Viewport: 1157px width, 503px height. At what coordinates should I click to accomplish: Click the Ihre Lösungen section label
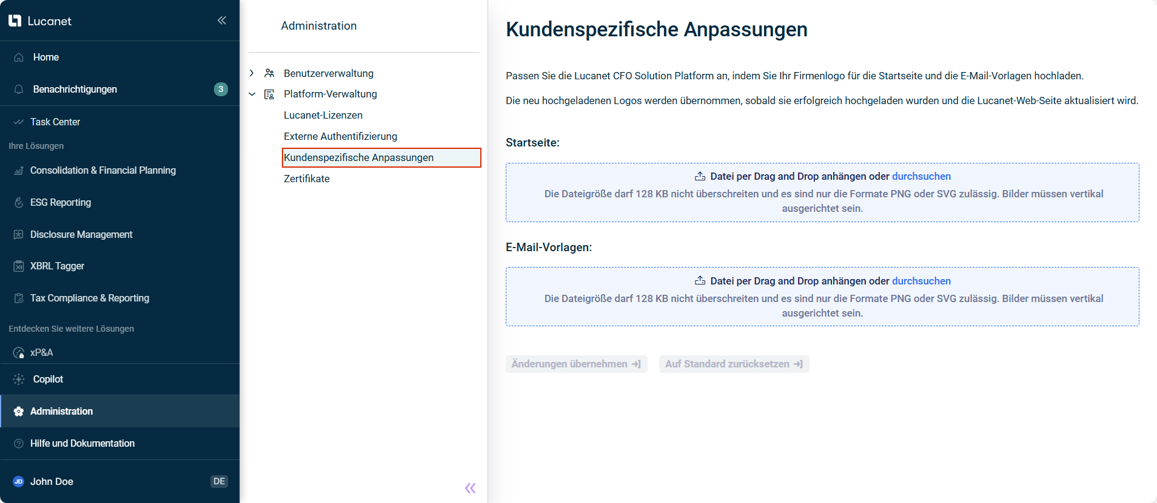point(36,146)
